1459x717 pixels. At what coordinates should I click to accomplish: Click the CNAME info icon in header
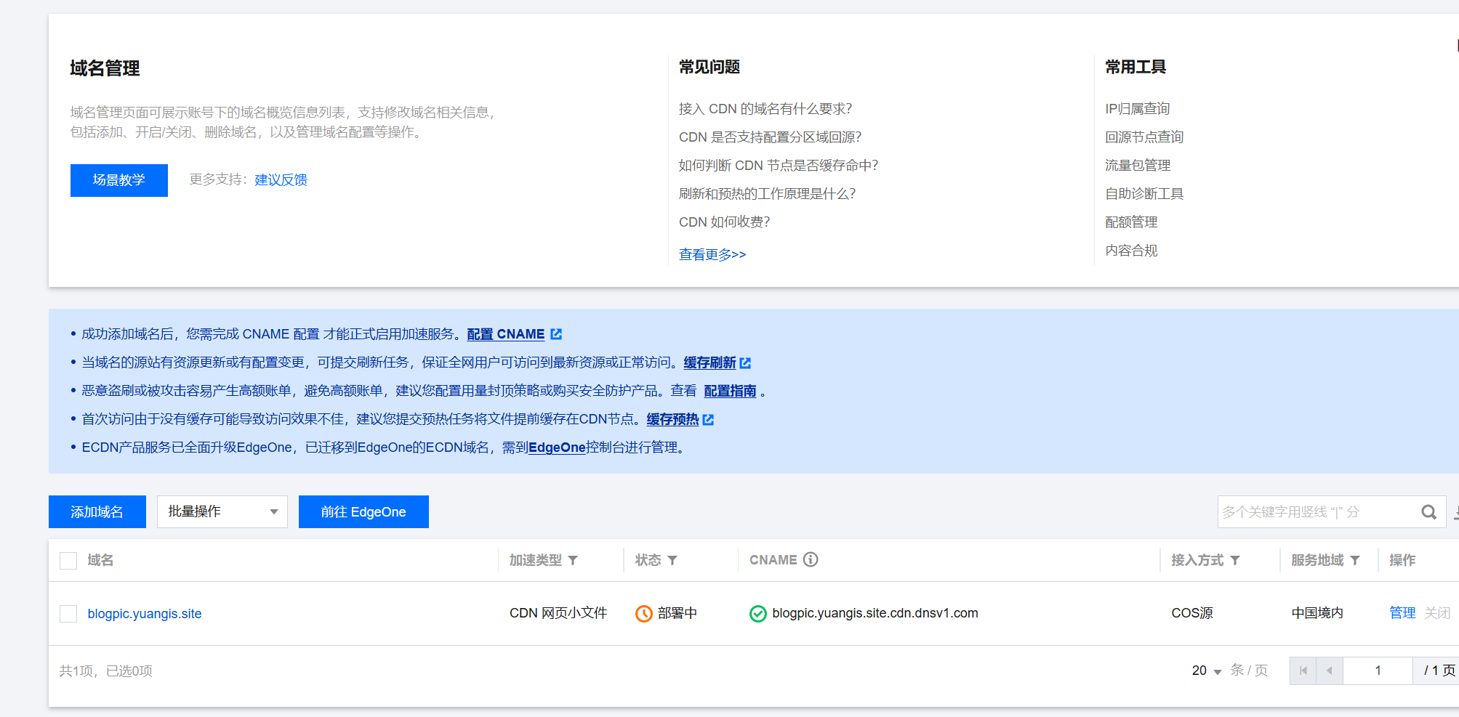click(811, 559)
